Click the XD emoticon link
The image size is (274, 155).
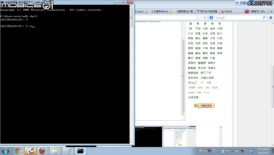199,92
